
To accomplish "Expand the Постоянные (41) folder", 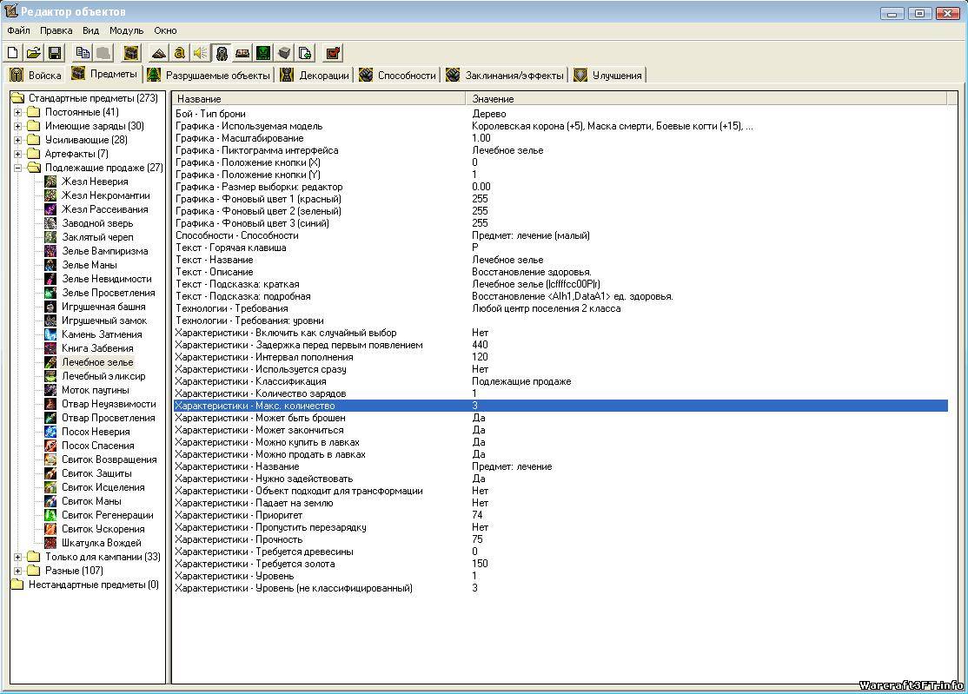I will (x=17, y=112).
